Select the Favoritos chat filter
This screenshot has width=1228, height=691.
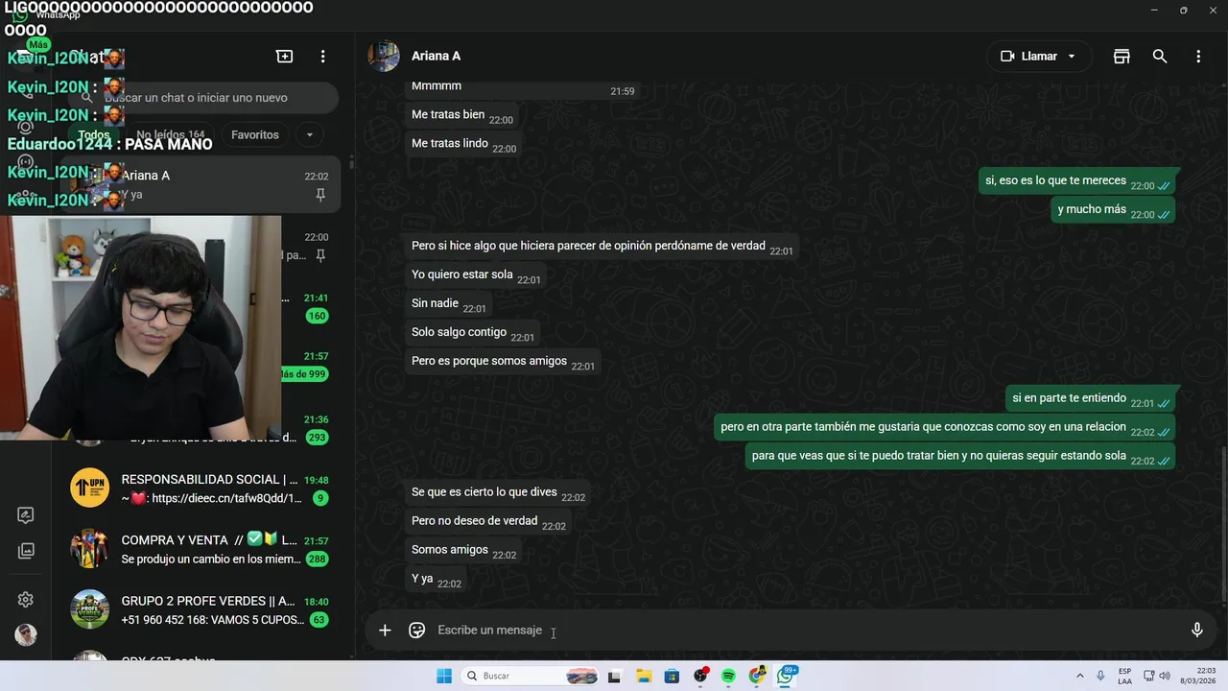point(255,135)
